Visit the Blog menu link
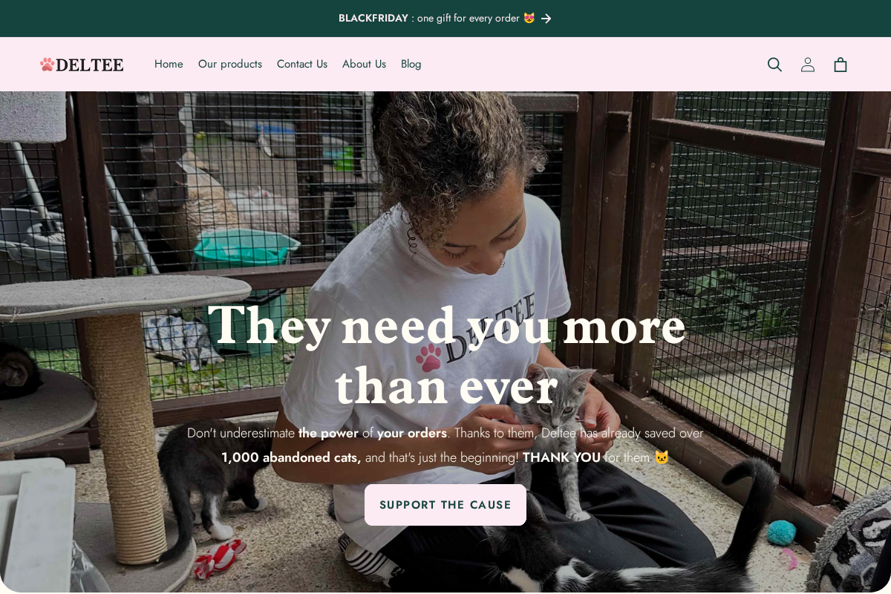Viewport: 891px width, 594px height. [x=411, y=64]
